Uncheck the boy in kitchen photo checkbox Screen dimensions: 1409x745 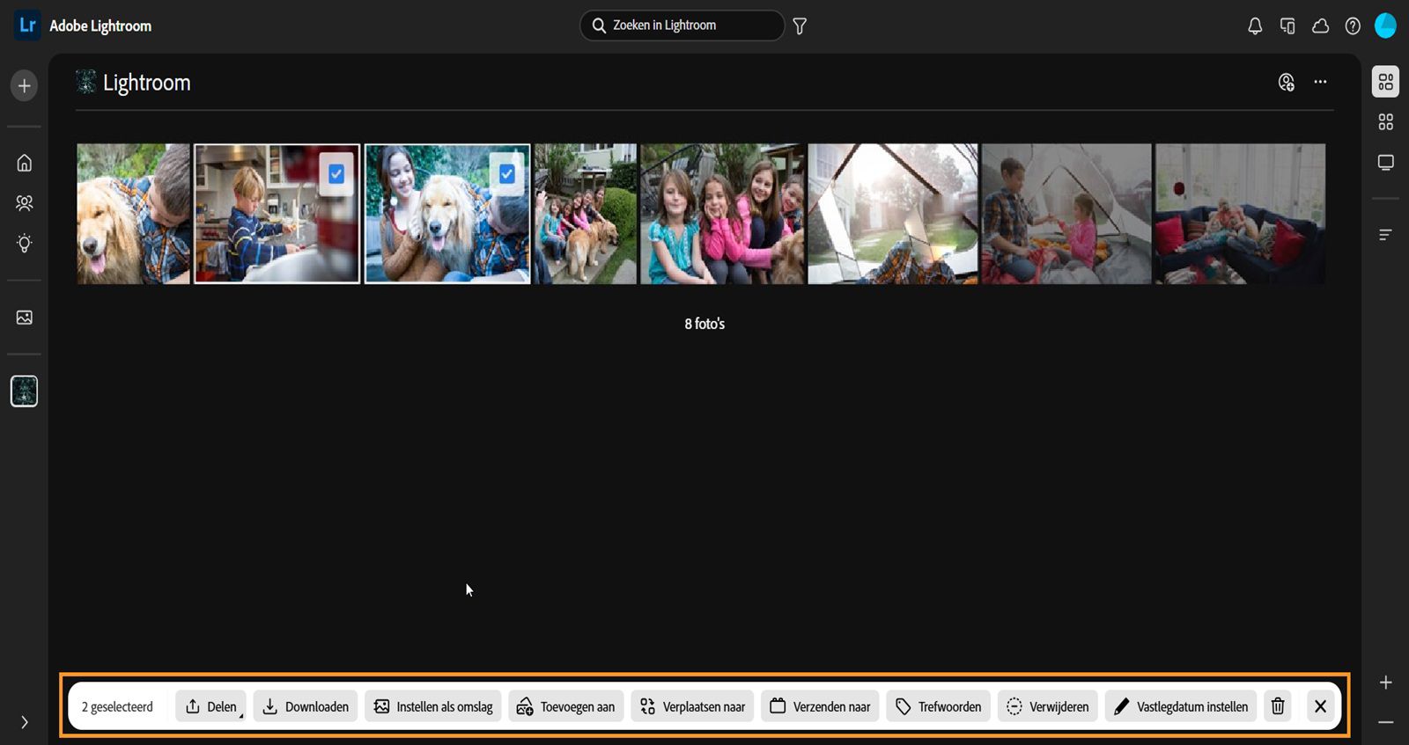336,174
